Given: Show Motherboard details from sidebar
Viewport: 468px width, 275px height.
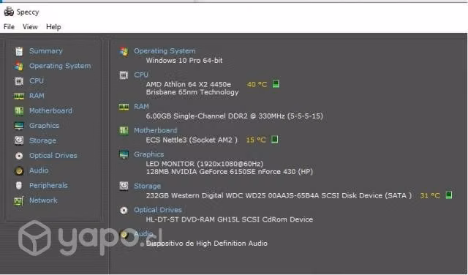Looking at the screenshot, I should (x=50, y=110).
